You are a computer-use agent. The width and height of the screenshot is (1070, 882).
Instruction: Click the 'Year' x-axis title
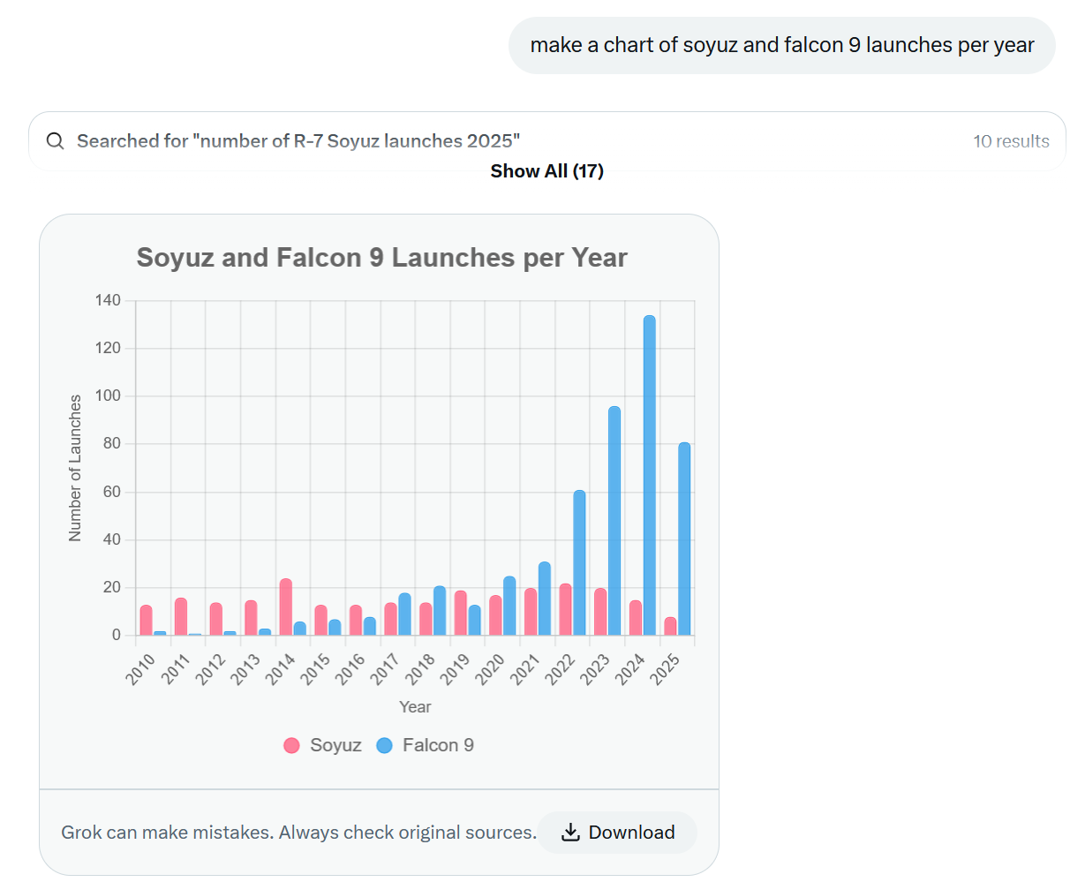[x=415, y=707]
